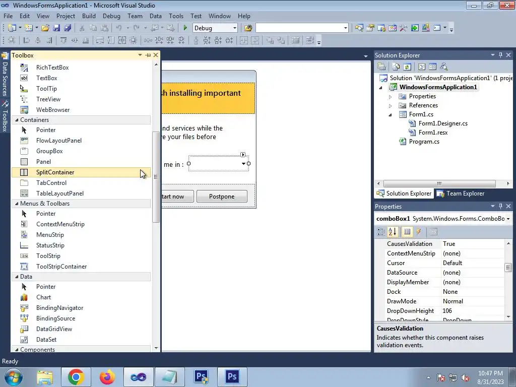Open the Debug menu
516x387 pixels.
[x=111, y=16]
